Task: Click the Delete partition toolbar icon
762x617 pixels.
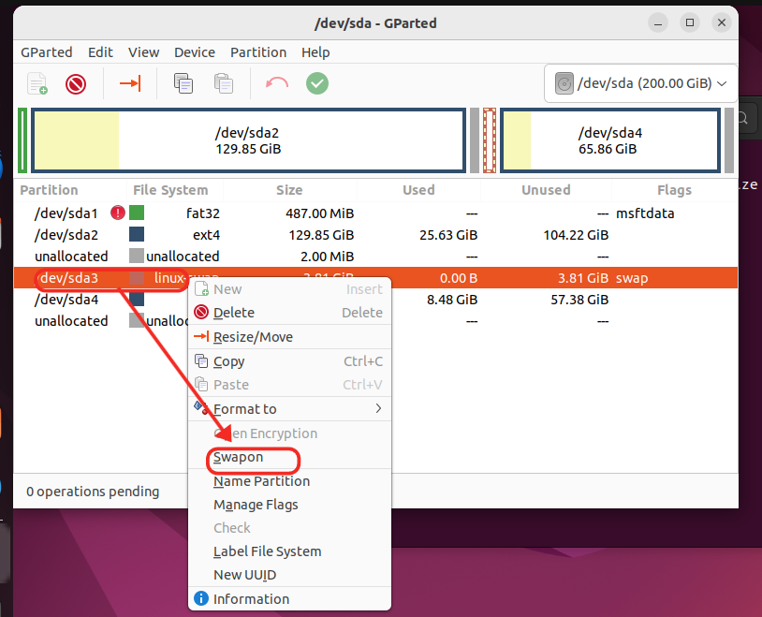Action: [76, 84]
